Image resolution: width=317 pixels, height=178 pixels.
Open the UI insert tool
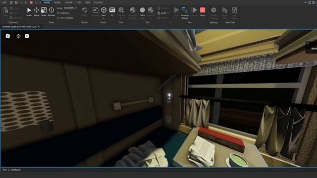(x=112, y=11)
